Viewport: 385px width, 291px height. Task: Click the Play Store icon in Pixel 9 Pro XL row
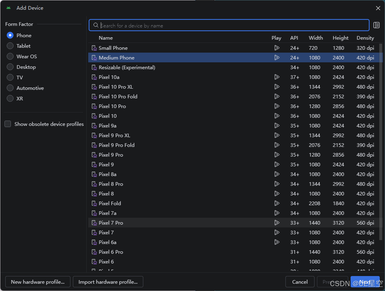[277, 135]
